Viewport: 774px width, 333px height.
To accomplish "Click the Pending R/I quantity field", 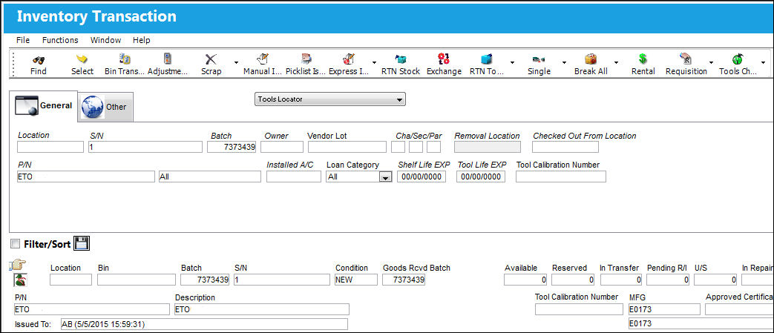I will point(668,280).
